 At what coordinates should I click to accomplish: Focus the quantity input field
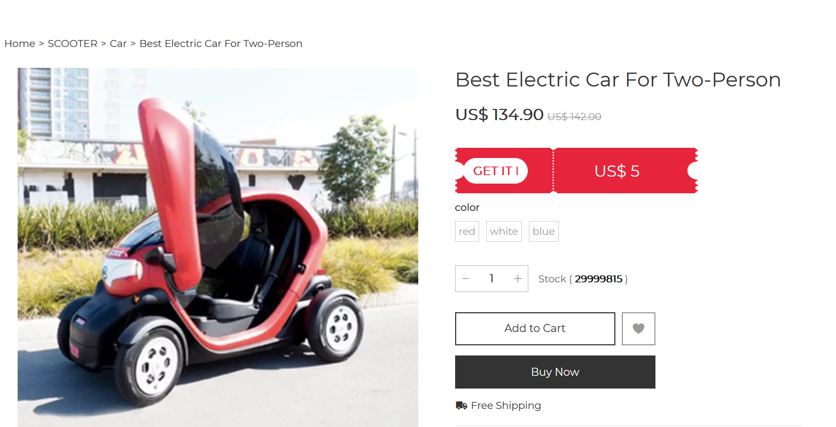(491, 279)
